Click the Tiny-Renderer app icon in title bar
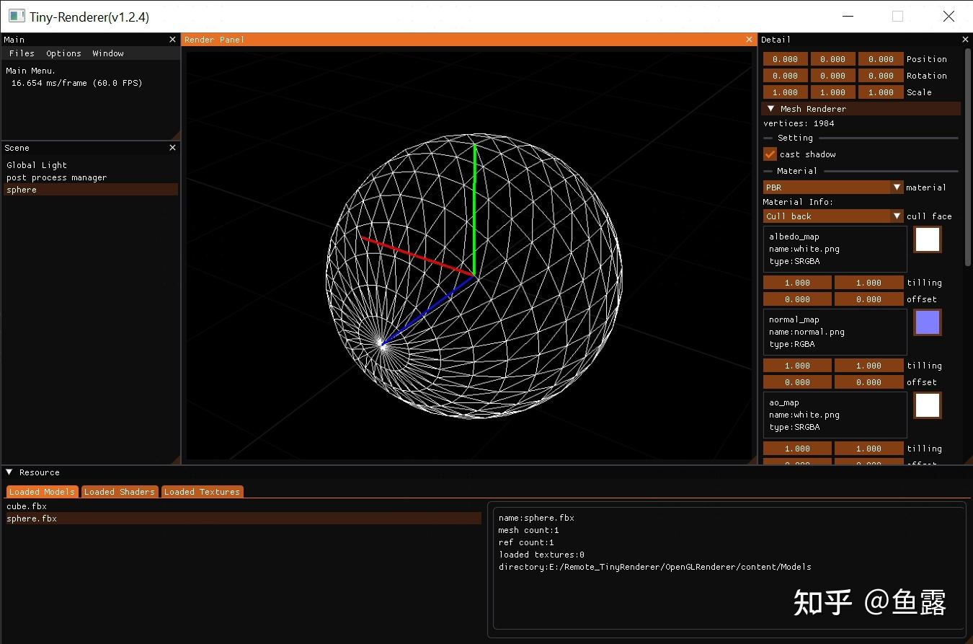The width and height of the screenshot is (973, 644). pyautogui.click(x=16, y=17)
